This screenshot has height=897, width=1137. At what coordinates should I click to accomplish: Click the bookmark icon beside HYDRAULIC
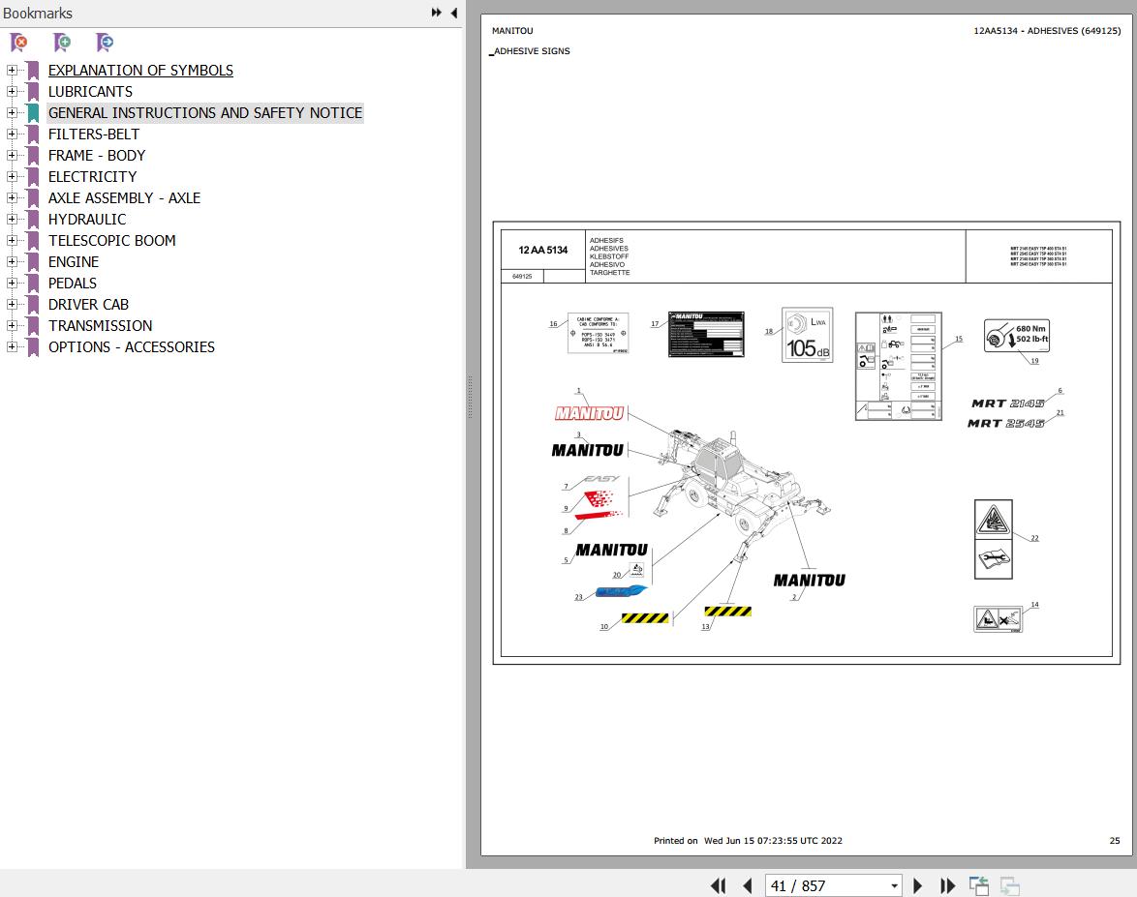[33, 219]
